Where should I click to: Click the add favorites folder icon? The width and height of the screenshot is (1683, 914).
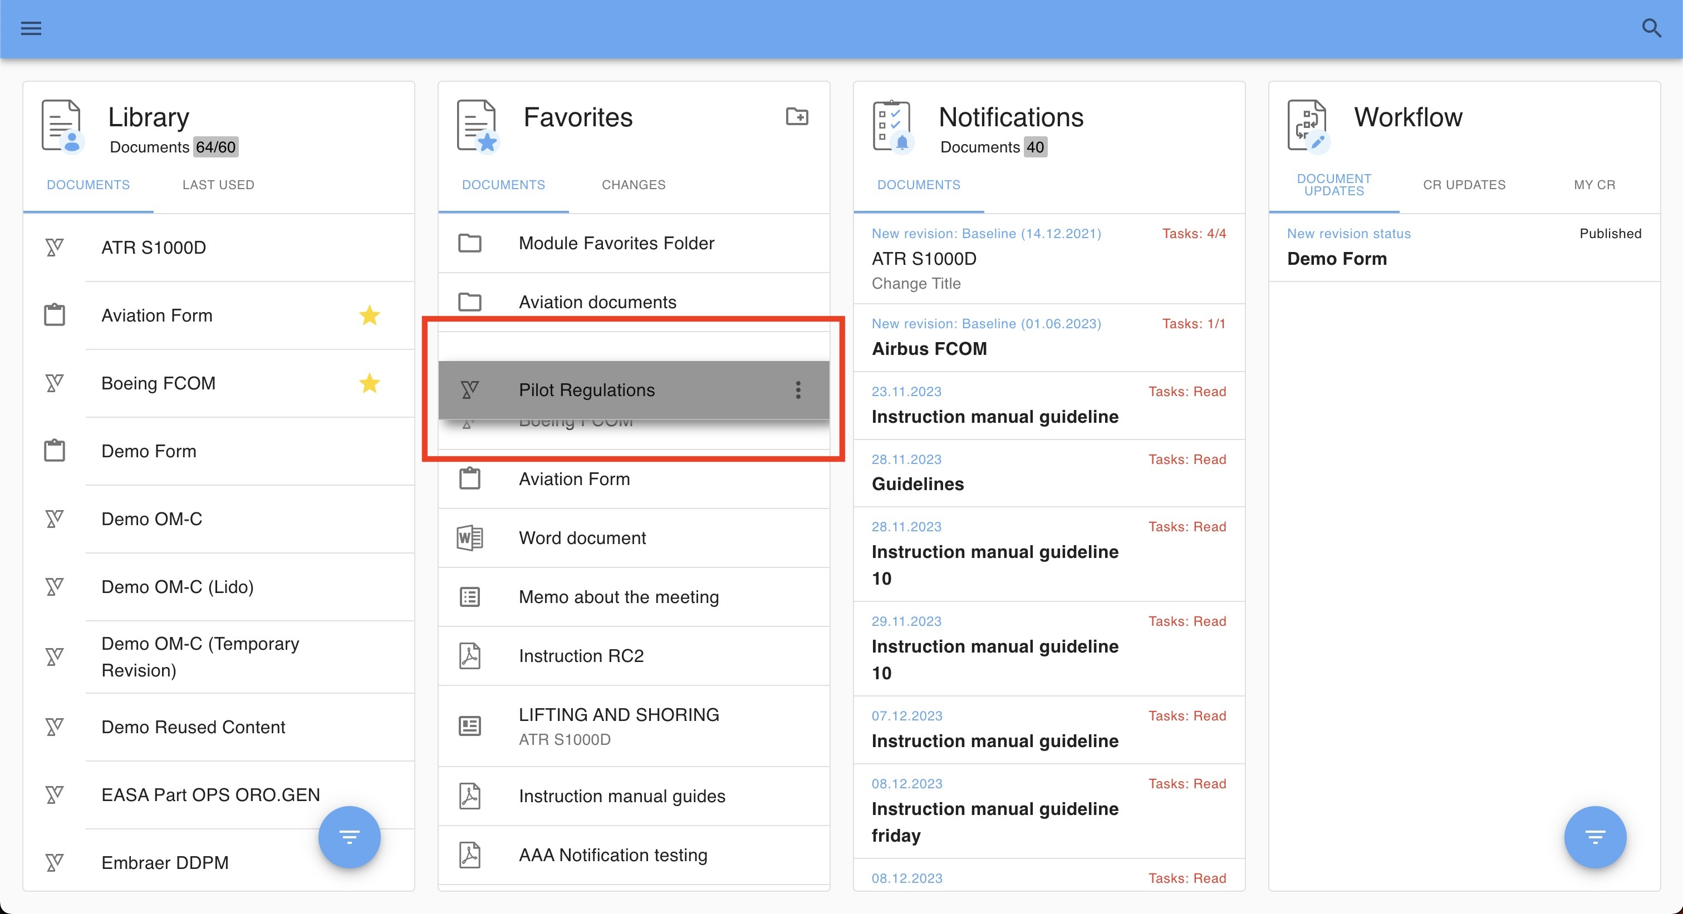[797, 117]
